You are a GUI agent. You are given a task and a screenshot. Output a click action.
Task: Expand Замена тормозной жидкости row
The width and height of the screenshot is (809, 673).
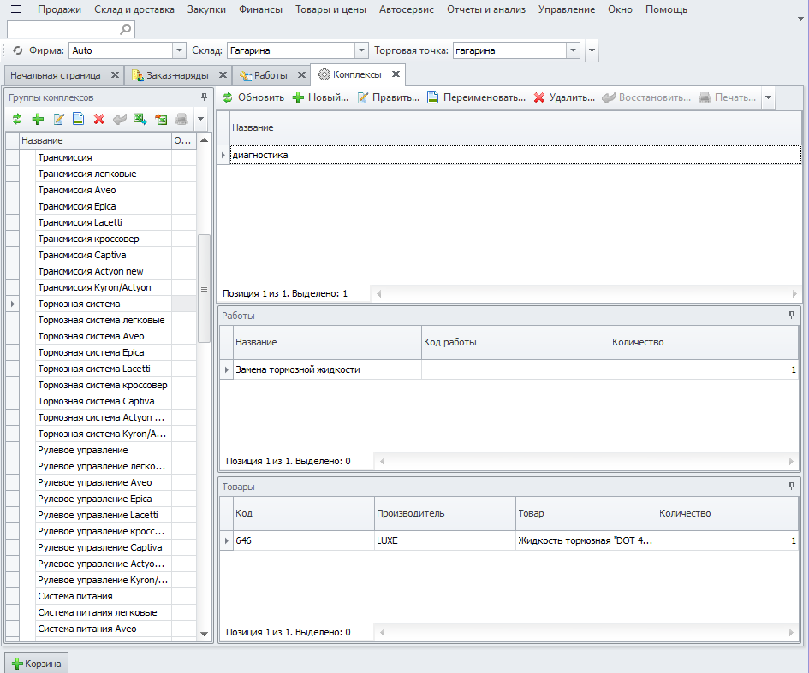(226, 369)
